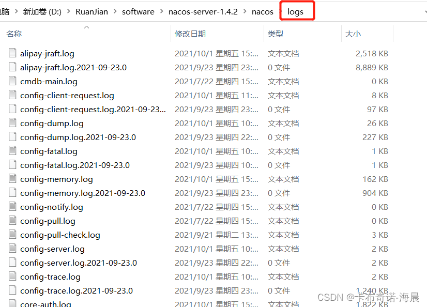Click the config-fatal.log document icon

pyautogui.click(x=11, y=151)
